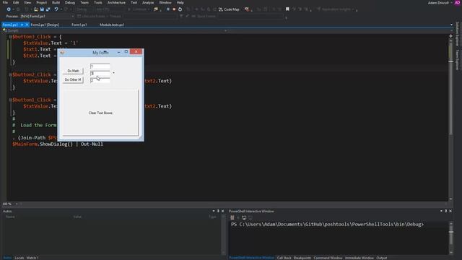Viewport: 462px width, 260px height.
Task: Click the bookmark icon in toolbar
Action: (x=287, y=9)
